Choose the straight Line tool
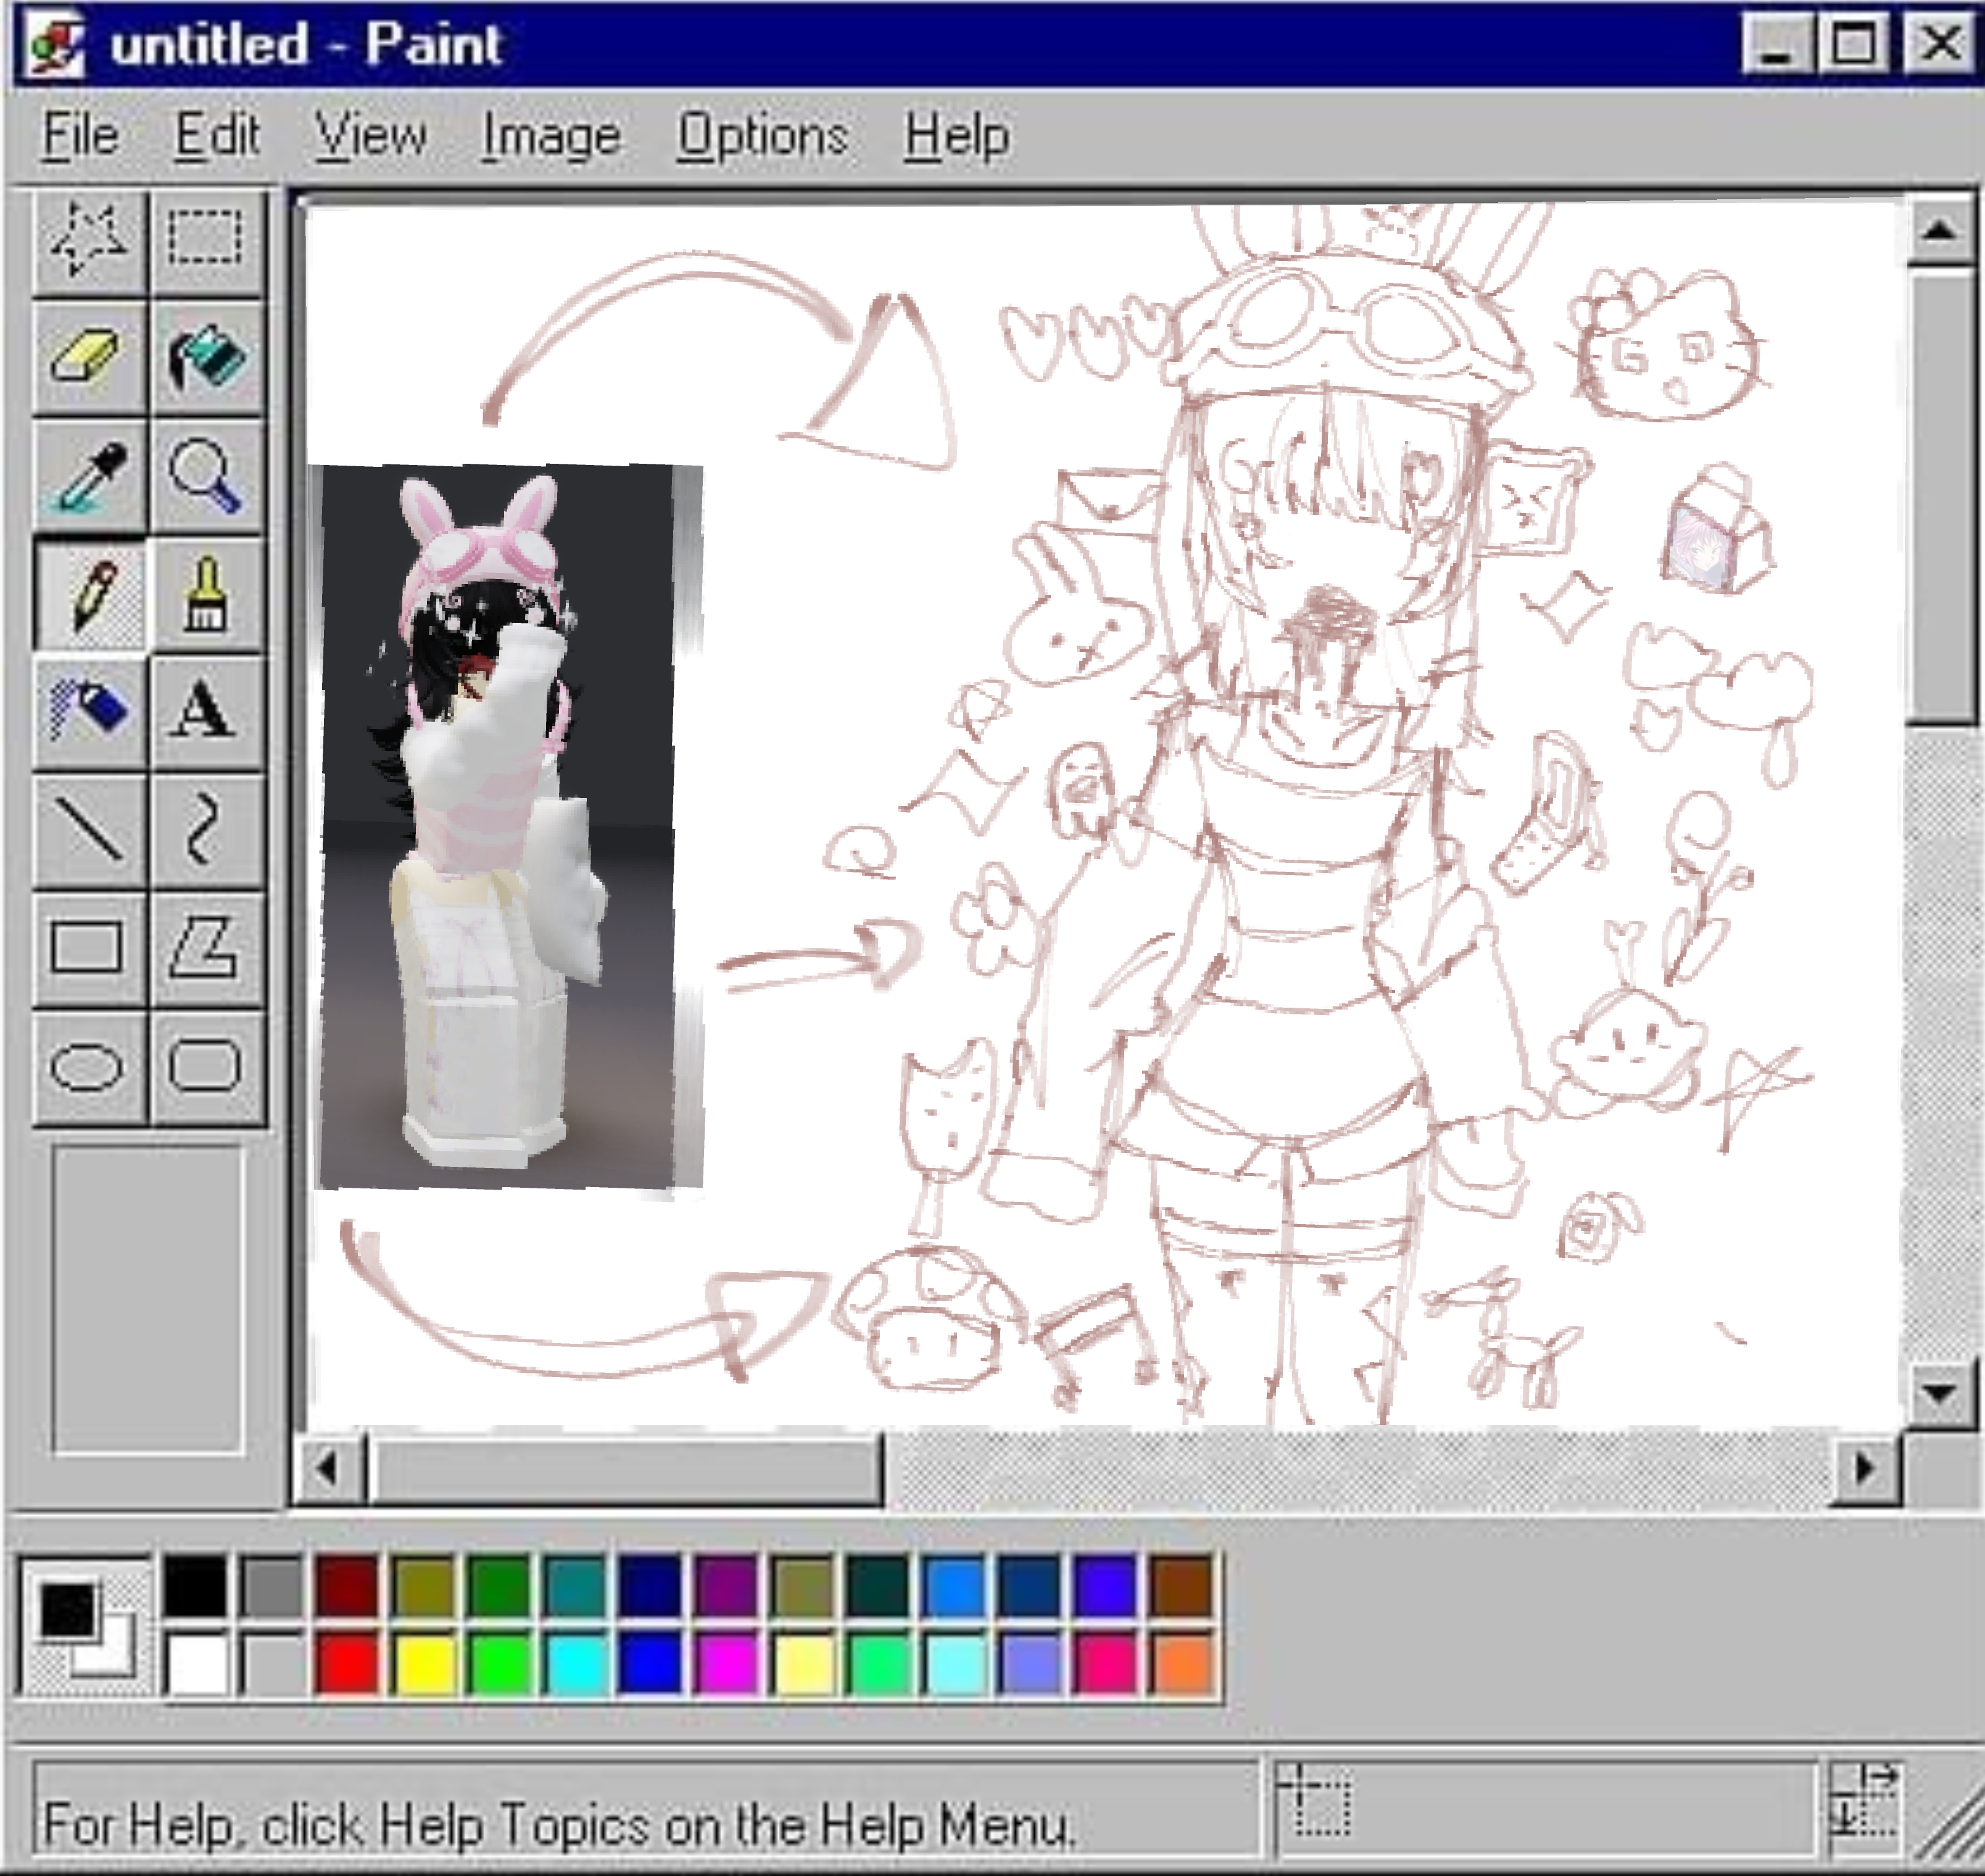1985x1876 pixels. pos(90,830)
